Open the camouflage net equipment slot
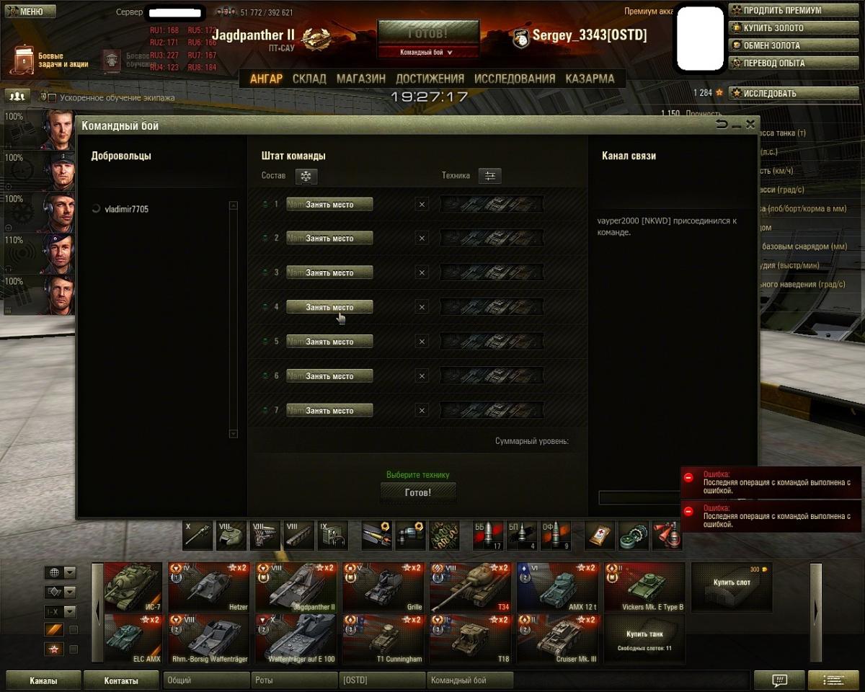 coord(444,536)
